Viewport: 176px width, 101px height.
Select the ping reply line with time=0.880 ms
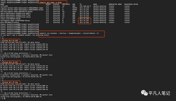24,86
